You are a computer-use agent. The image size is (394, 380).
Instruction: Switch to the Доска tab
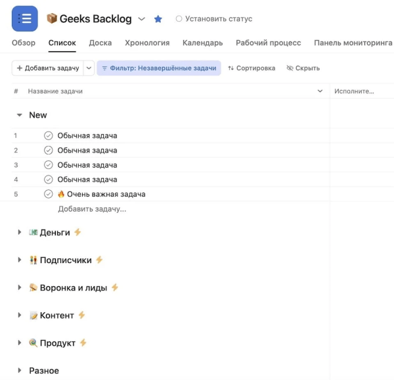pos(100,43)
